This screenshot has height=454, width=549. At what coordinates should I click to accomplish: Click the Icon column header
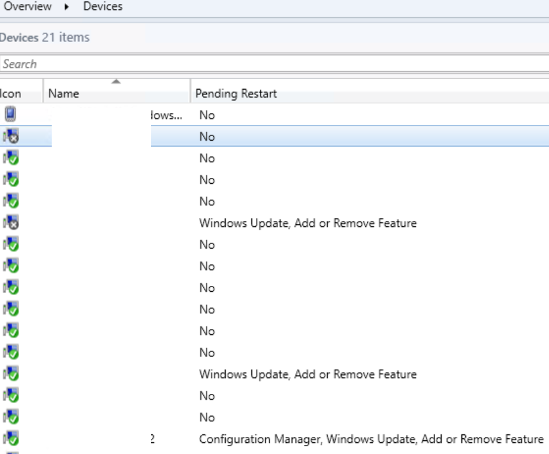coord(11,94)
